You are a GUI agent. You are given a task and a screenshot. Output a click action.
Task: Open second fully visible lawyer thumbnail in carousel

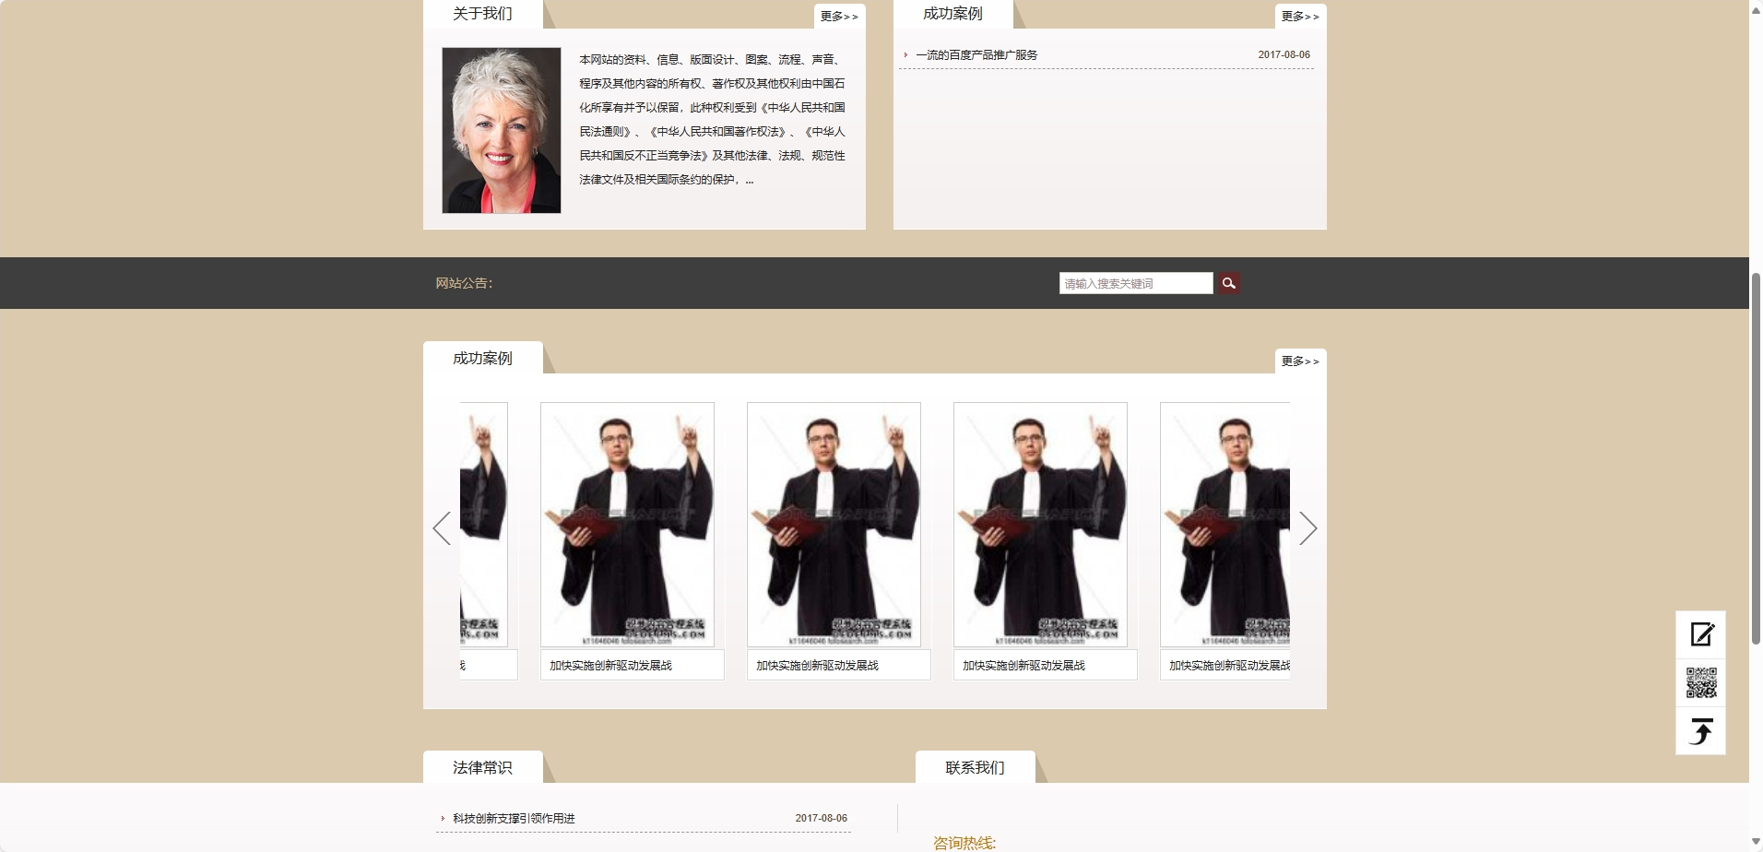tap(834, 524)
